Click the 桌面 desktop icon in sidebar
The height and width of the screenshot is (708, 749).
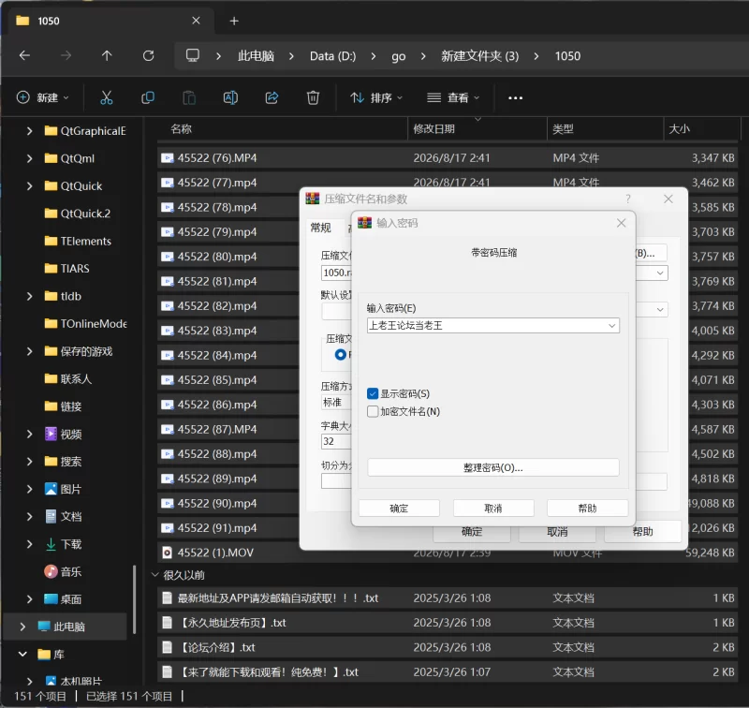51,599
